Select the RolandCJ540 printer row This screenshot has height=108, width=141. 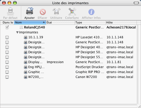pos(68,27)
